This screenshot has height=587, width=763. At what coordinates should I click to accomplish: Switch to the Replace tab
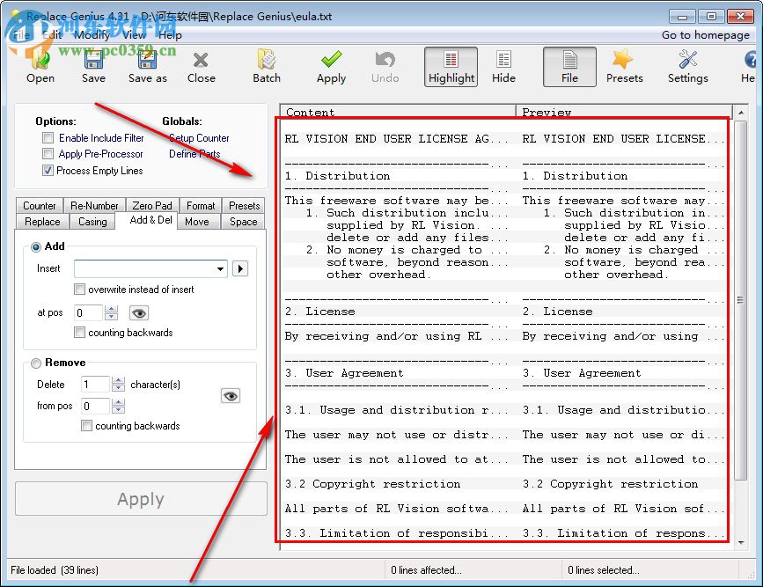click(42, 222)
